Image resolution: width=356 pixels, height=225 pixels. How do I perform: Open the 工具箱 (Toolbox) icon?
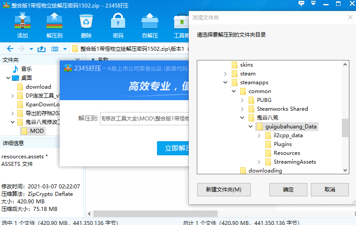181,26
